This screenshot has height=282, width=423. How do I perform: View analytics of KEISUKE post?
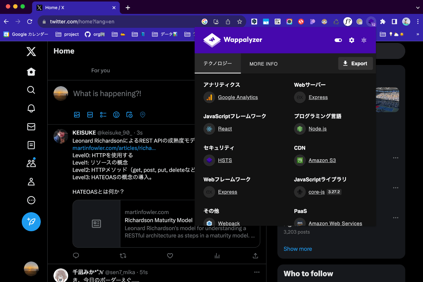pos(217,256)
